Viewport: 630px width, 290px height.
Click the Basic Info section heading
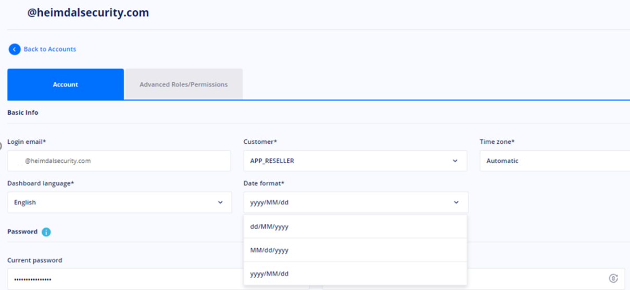pos(23,112)
